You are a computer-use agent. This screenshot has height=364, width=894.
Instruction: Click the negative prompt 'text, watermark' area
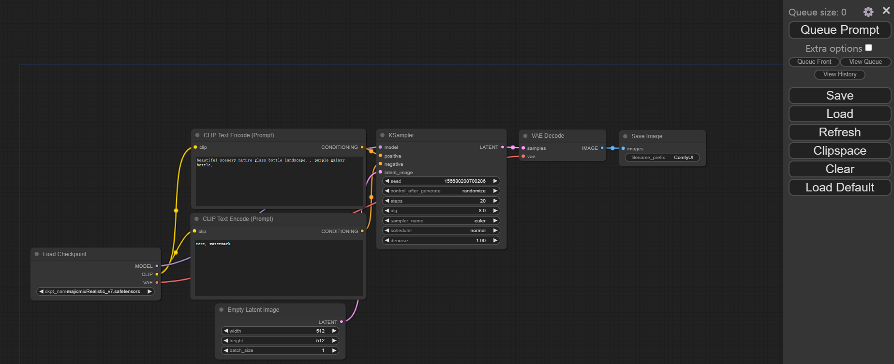(279, 268)
